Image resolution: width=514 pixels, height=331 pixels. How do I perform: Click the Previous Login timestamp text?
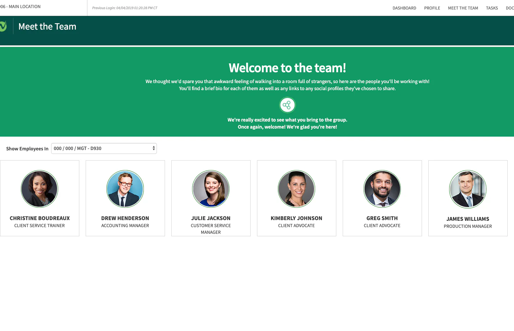click(125, 8)
